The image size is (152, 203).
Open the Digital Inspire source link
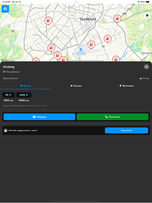pyautogui.click(x=41, y=106)
